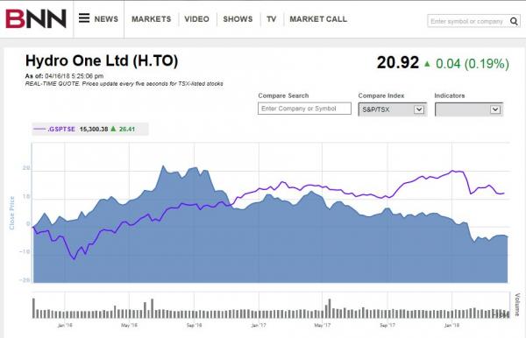526x338 pixels.
Task: Click the purple .GSPTSE legend line
Action: pyautogui.click(x=39, y=129)
